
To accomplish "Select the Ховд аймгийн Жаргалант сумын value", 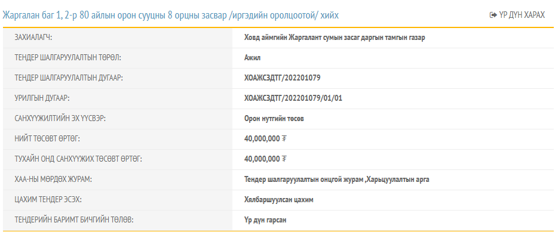I will coord(335,38).
